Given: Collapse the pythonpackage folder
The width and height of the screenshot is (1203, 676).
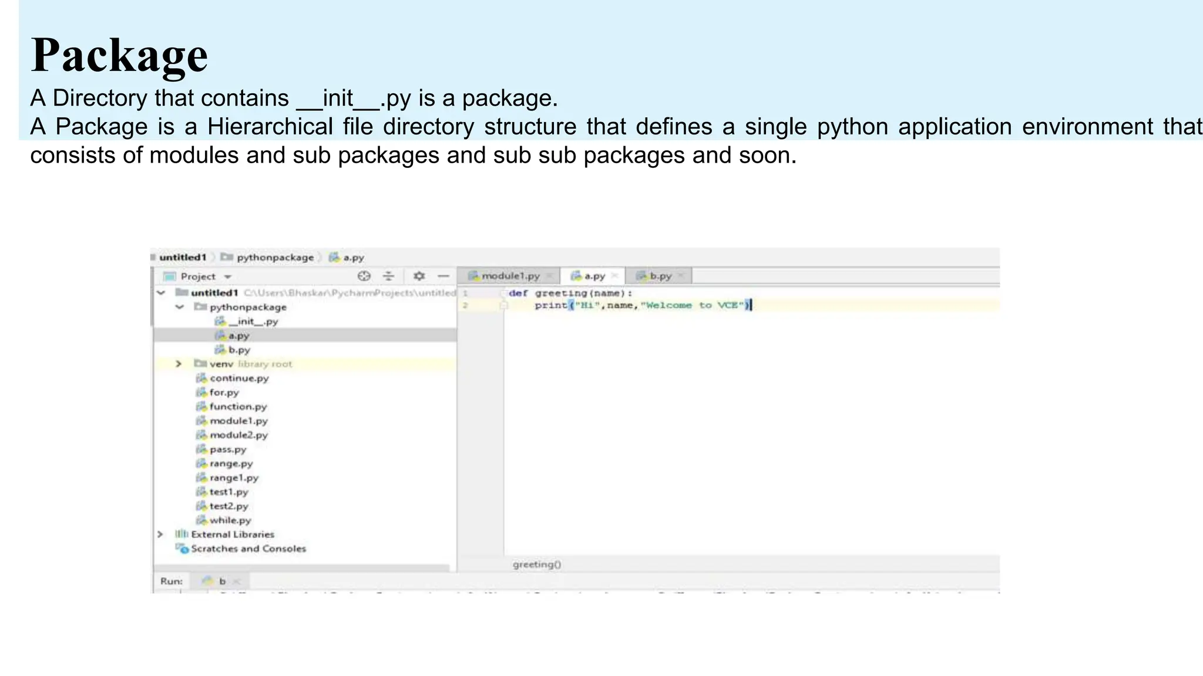Looking at the screenshot, I should pos(180,307).
